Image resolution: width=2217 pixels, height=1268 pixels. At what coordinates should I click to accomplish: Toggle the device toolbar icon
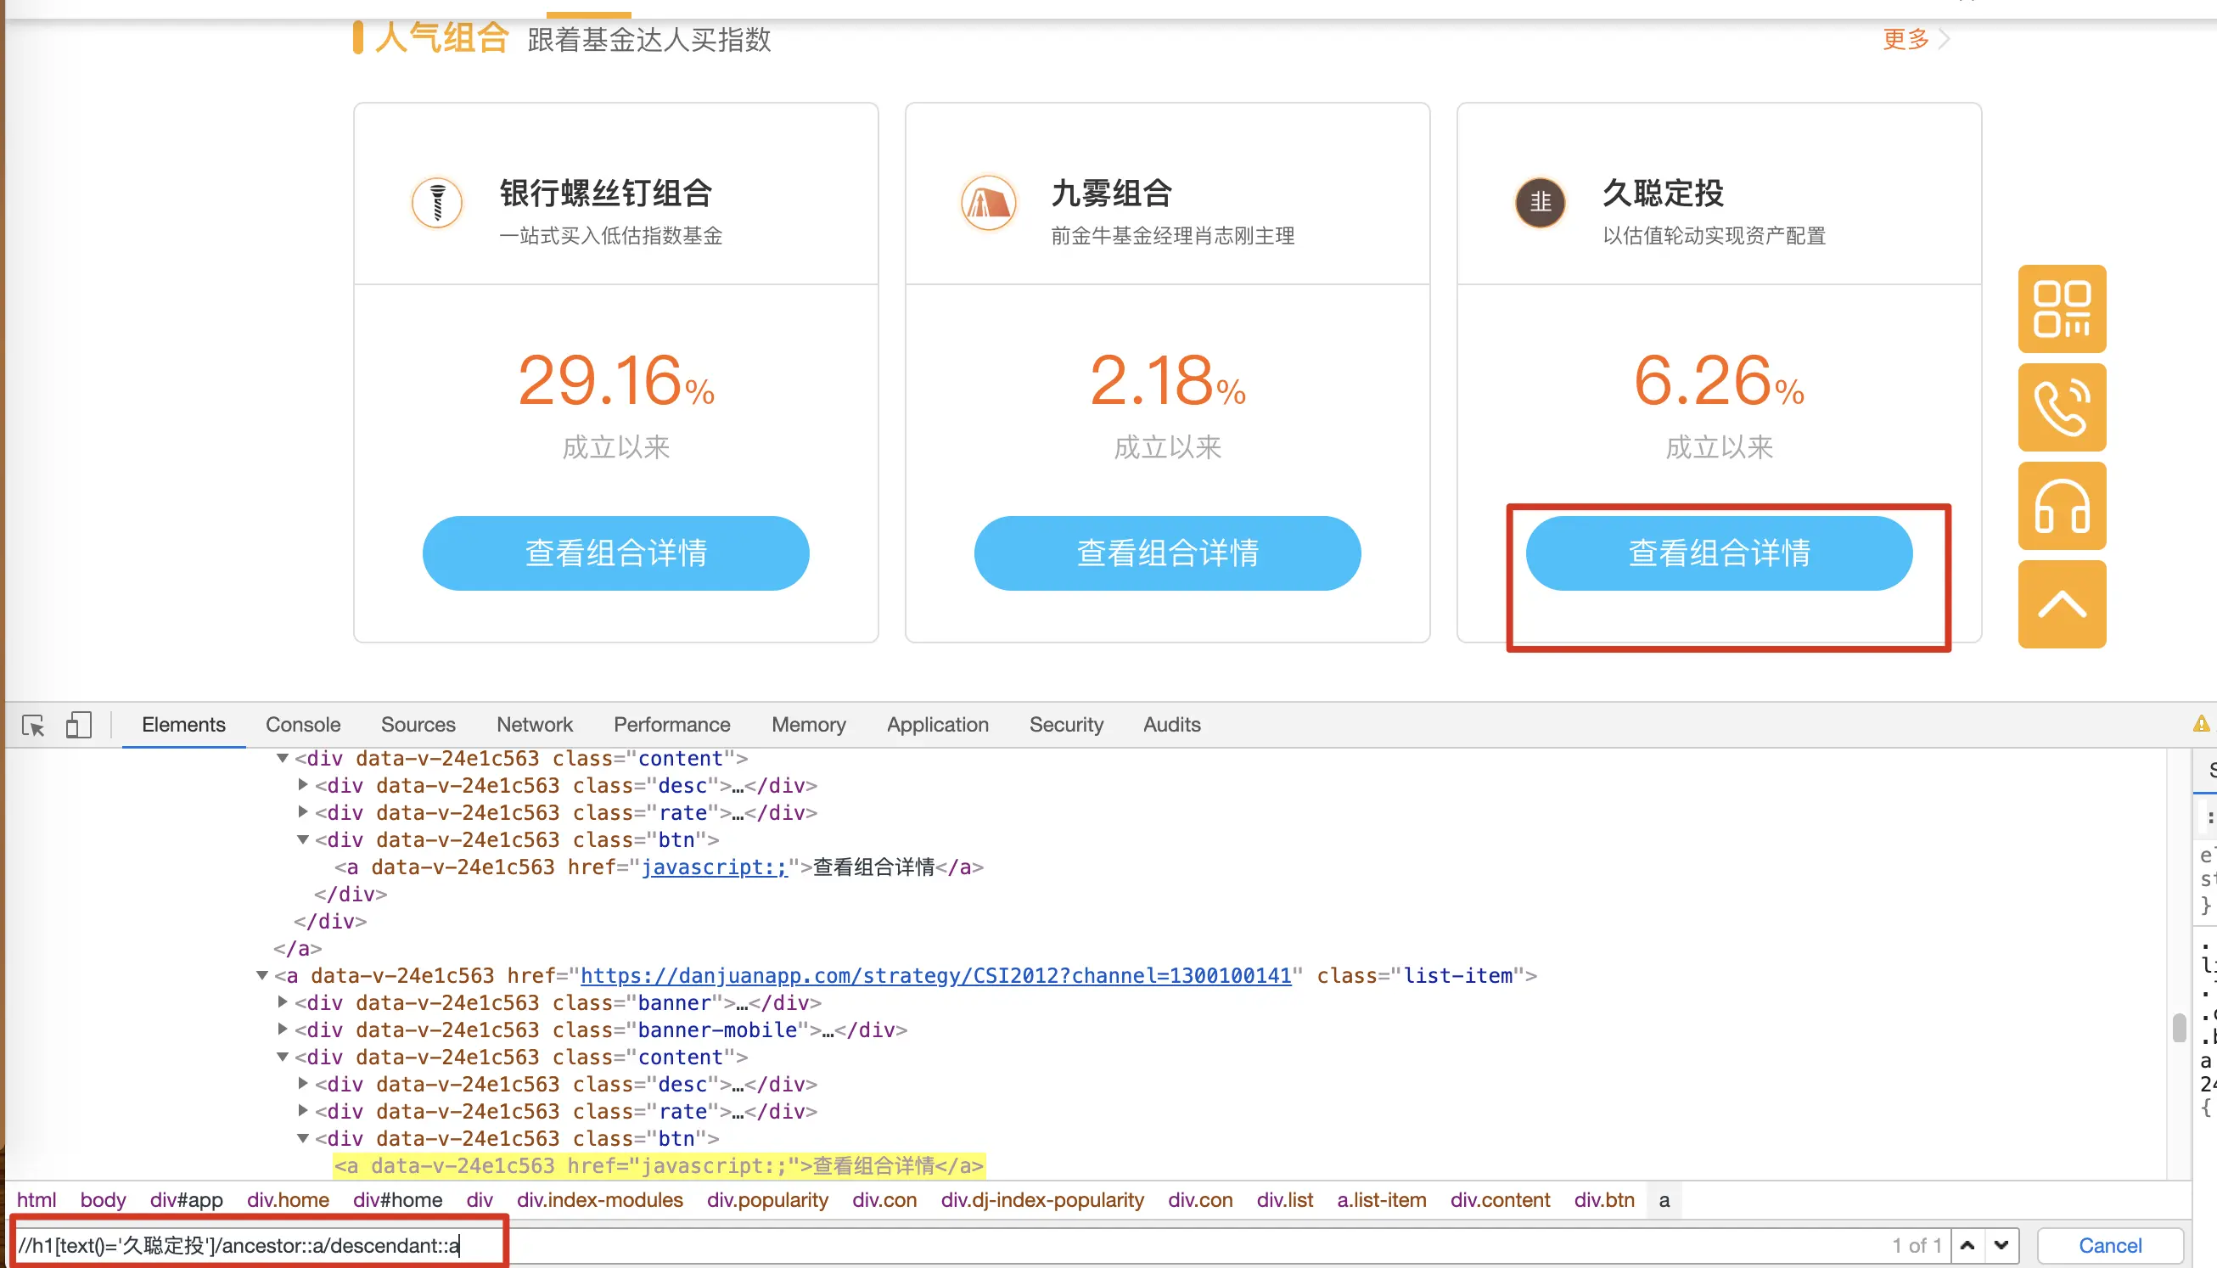(x=78, y=725)
